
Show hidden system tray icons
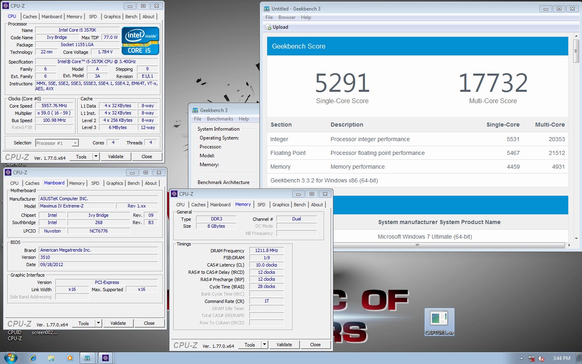tap(521, 358)
